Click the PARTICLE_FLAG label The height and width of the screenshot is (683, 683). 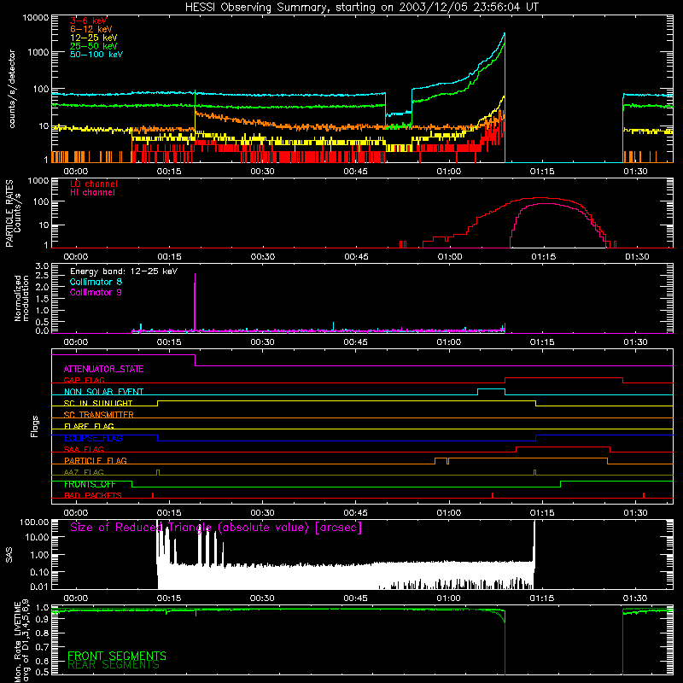(x=96, y=460)
